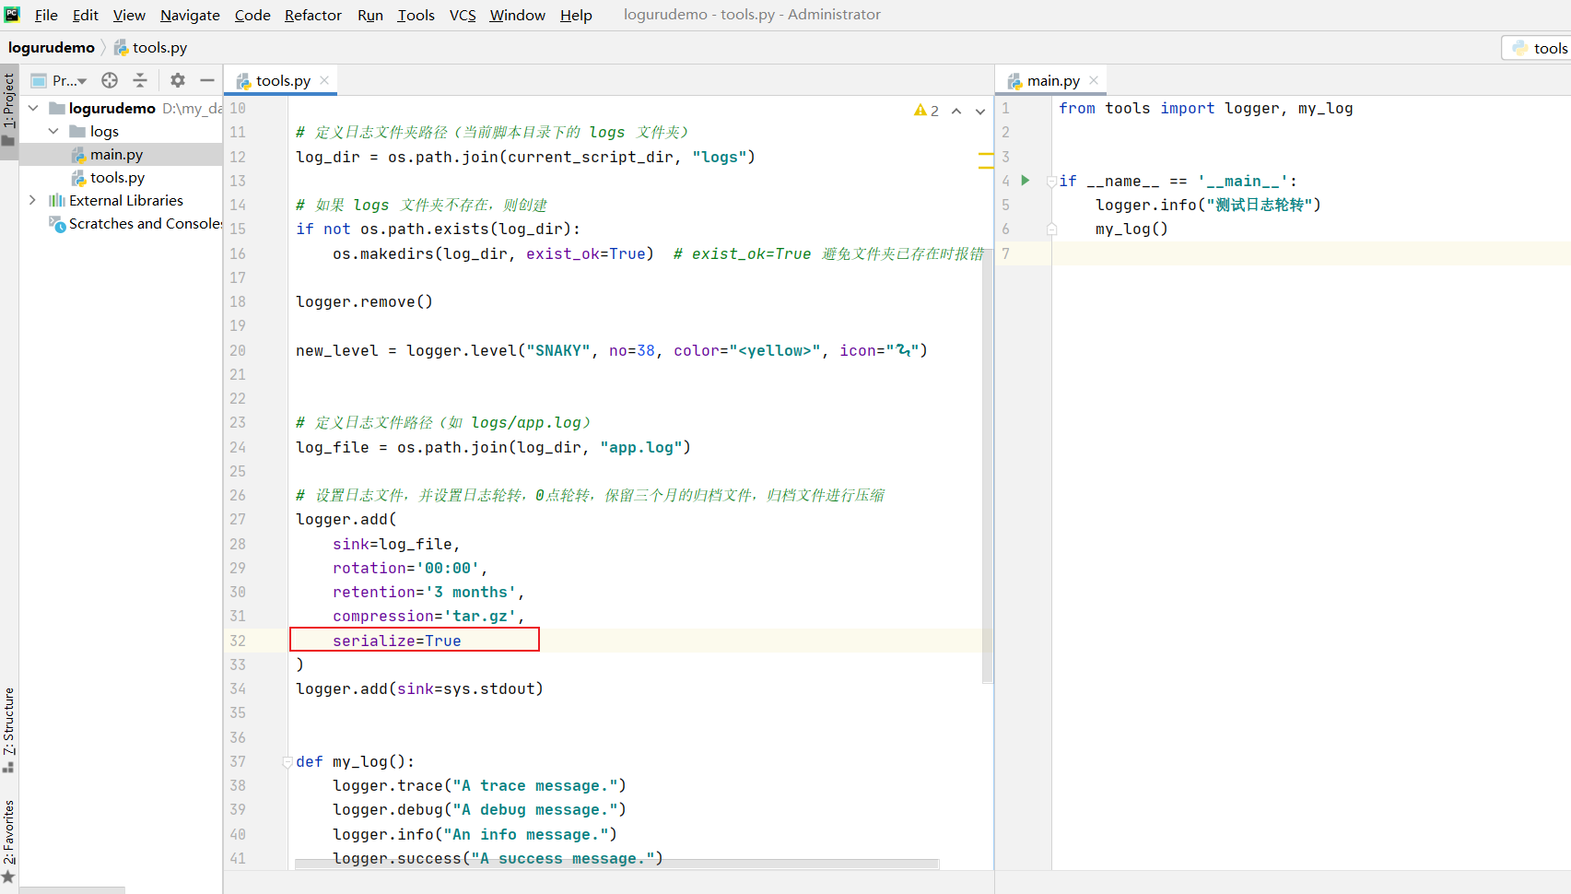Collapse the logs folder
Image resolution: width=1571 pixels, height=894 pixels.
(53, 131)
